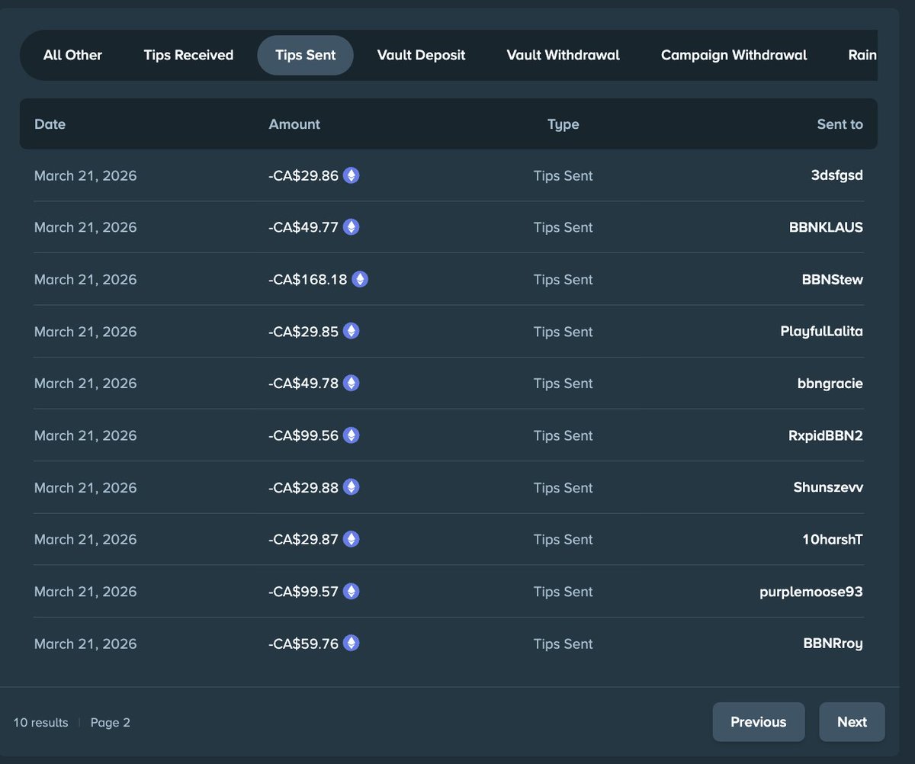Click Tips Sent type in BBNKLAUS row
Image resolution: width=915 pixels, height=764 pixels.
point(563,227)
